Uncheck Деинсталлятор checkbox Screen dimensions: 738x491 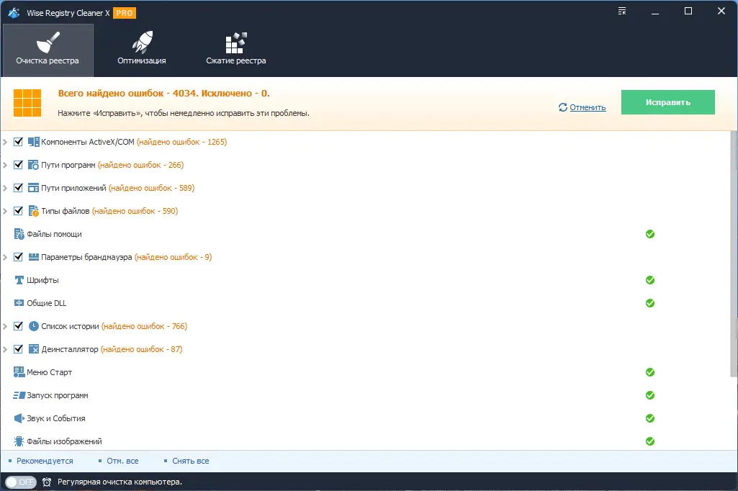(x=18, y=349)
